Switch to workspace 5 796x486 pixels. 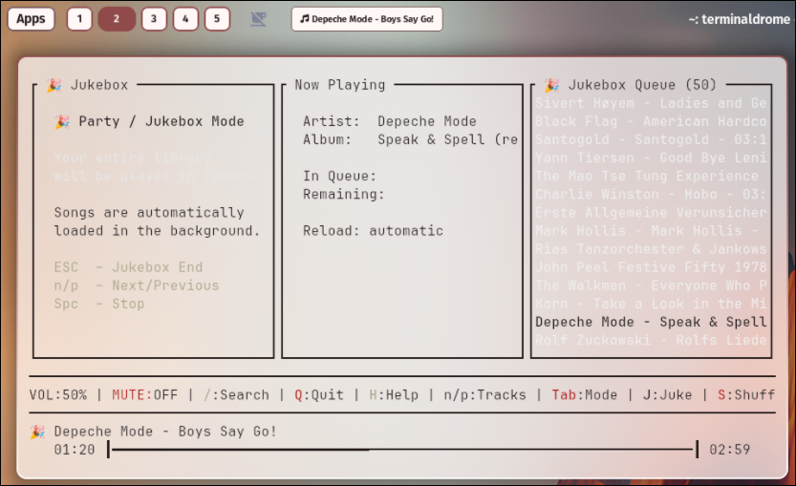217,19
